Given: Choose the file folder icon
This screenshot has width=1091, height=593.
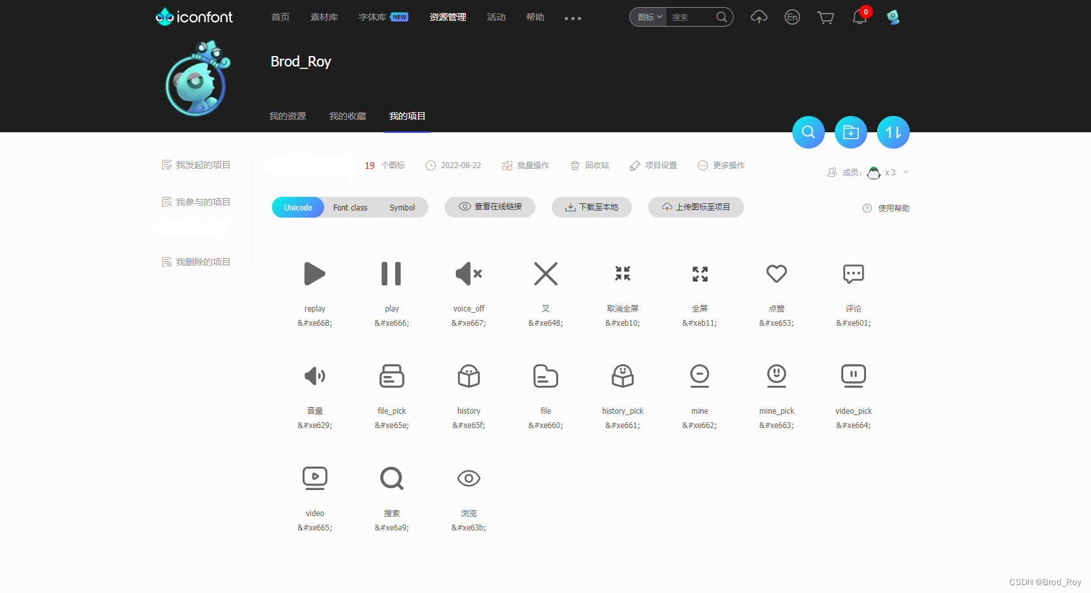Looking at the screenshot, I should [546, 376].
